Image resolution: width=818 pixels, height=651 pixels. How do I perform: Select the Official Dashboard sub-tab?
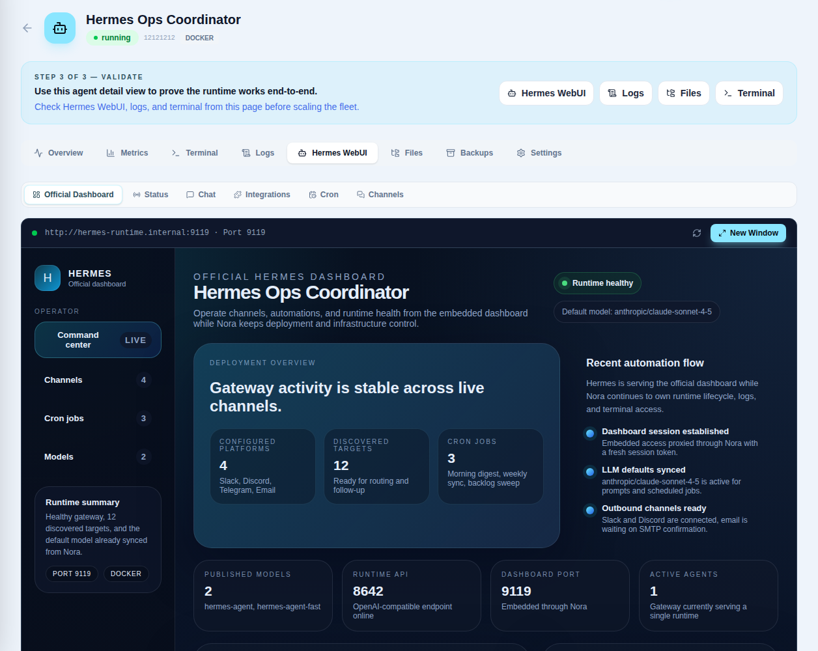[73, 195]
